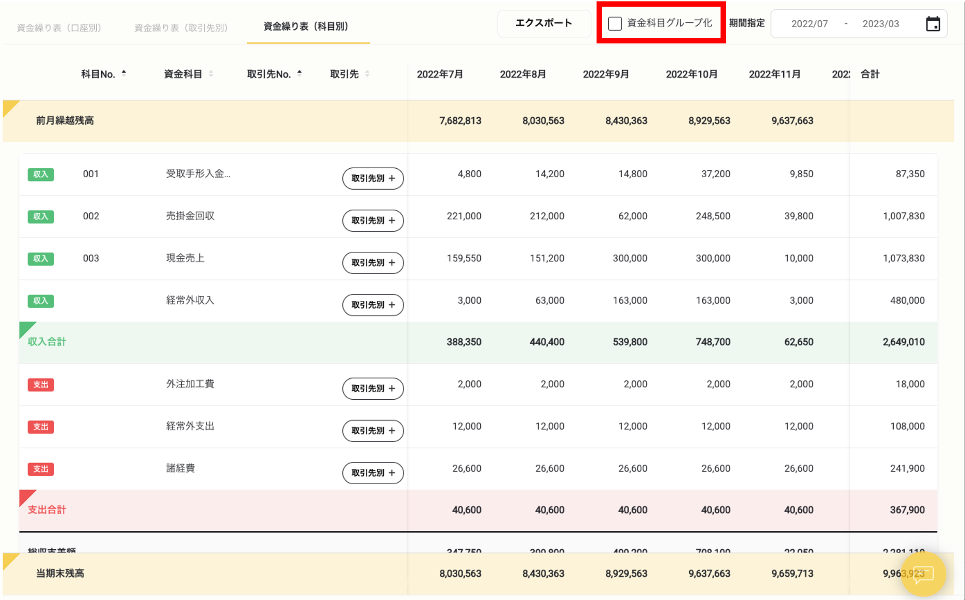Click the 期間指定 label
This screenshot has height=600, width=965.
747,23
